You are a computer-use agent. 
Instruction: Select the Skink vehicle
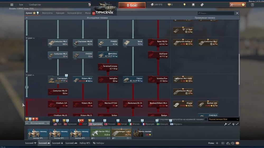point(133,43)
